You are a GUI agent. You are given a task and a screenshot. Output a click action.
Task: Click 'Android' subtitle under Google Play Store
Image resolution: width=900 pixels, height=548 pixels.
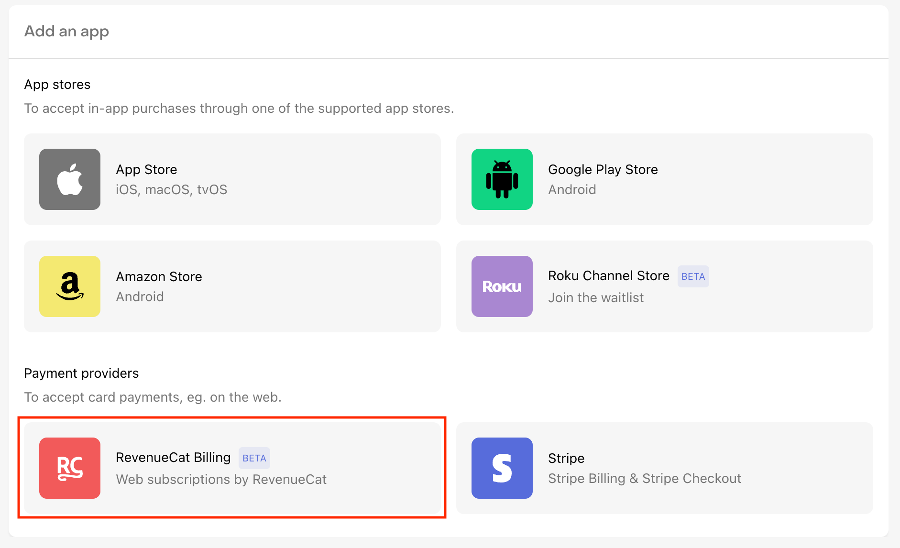click(x=572, y=190)
